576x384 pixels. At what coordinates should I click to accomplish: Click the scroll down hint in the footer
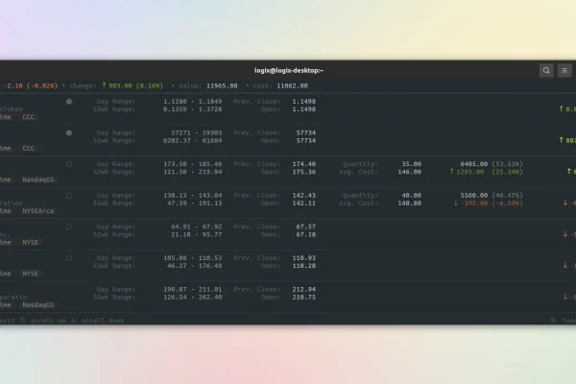point(97,320)
